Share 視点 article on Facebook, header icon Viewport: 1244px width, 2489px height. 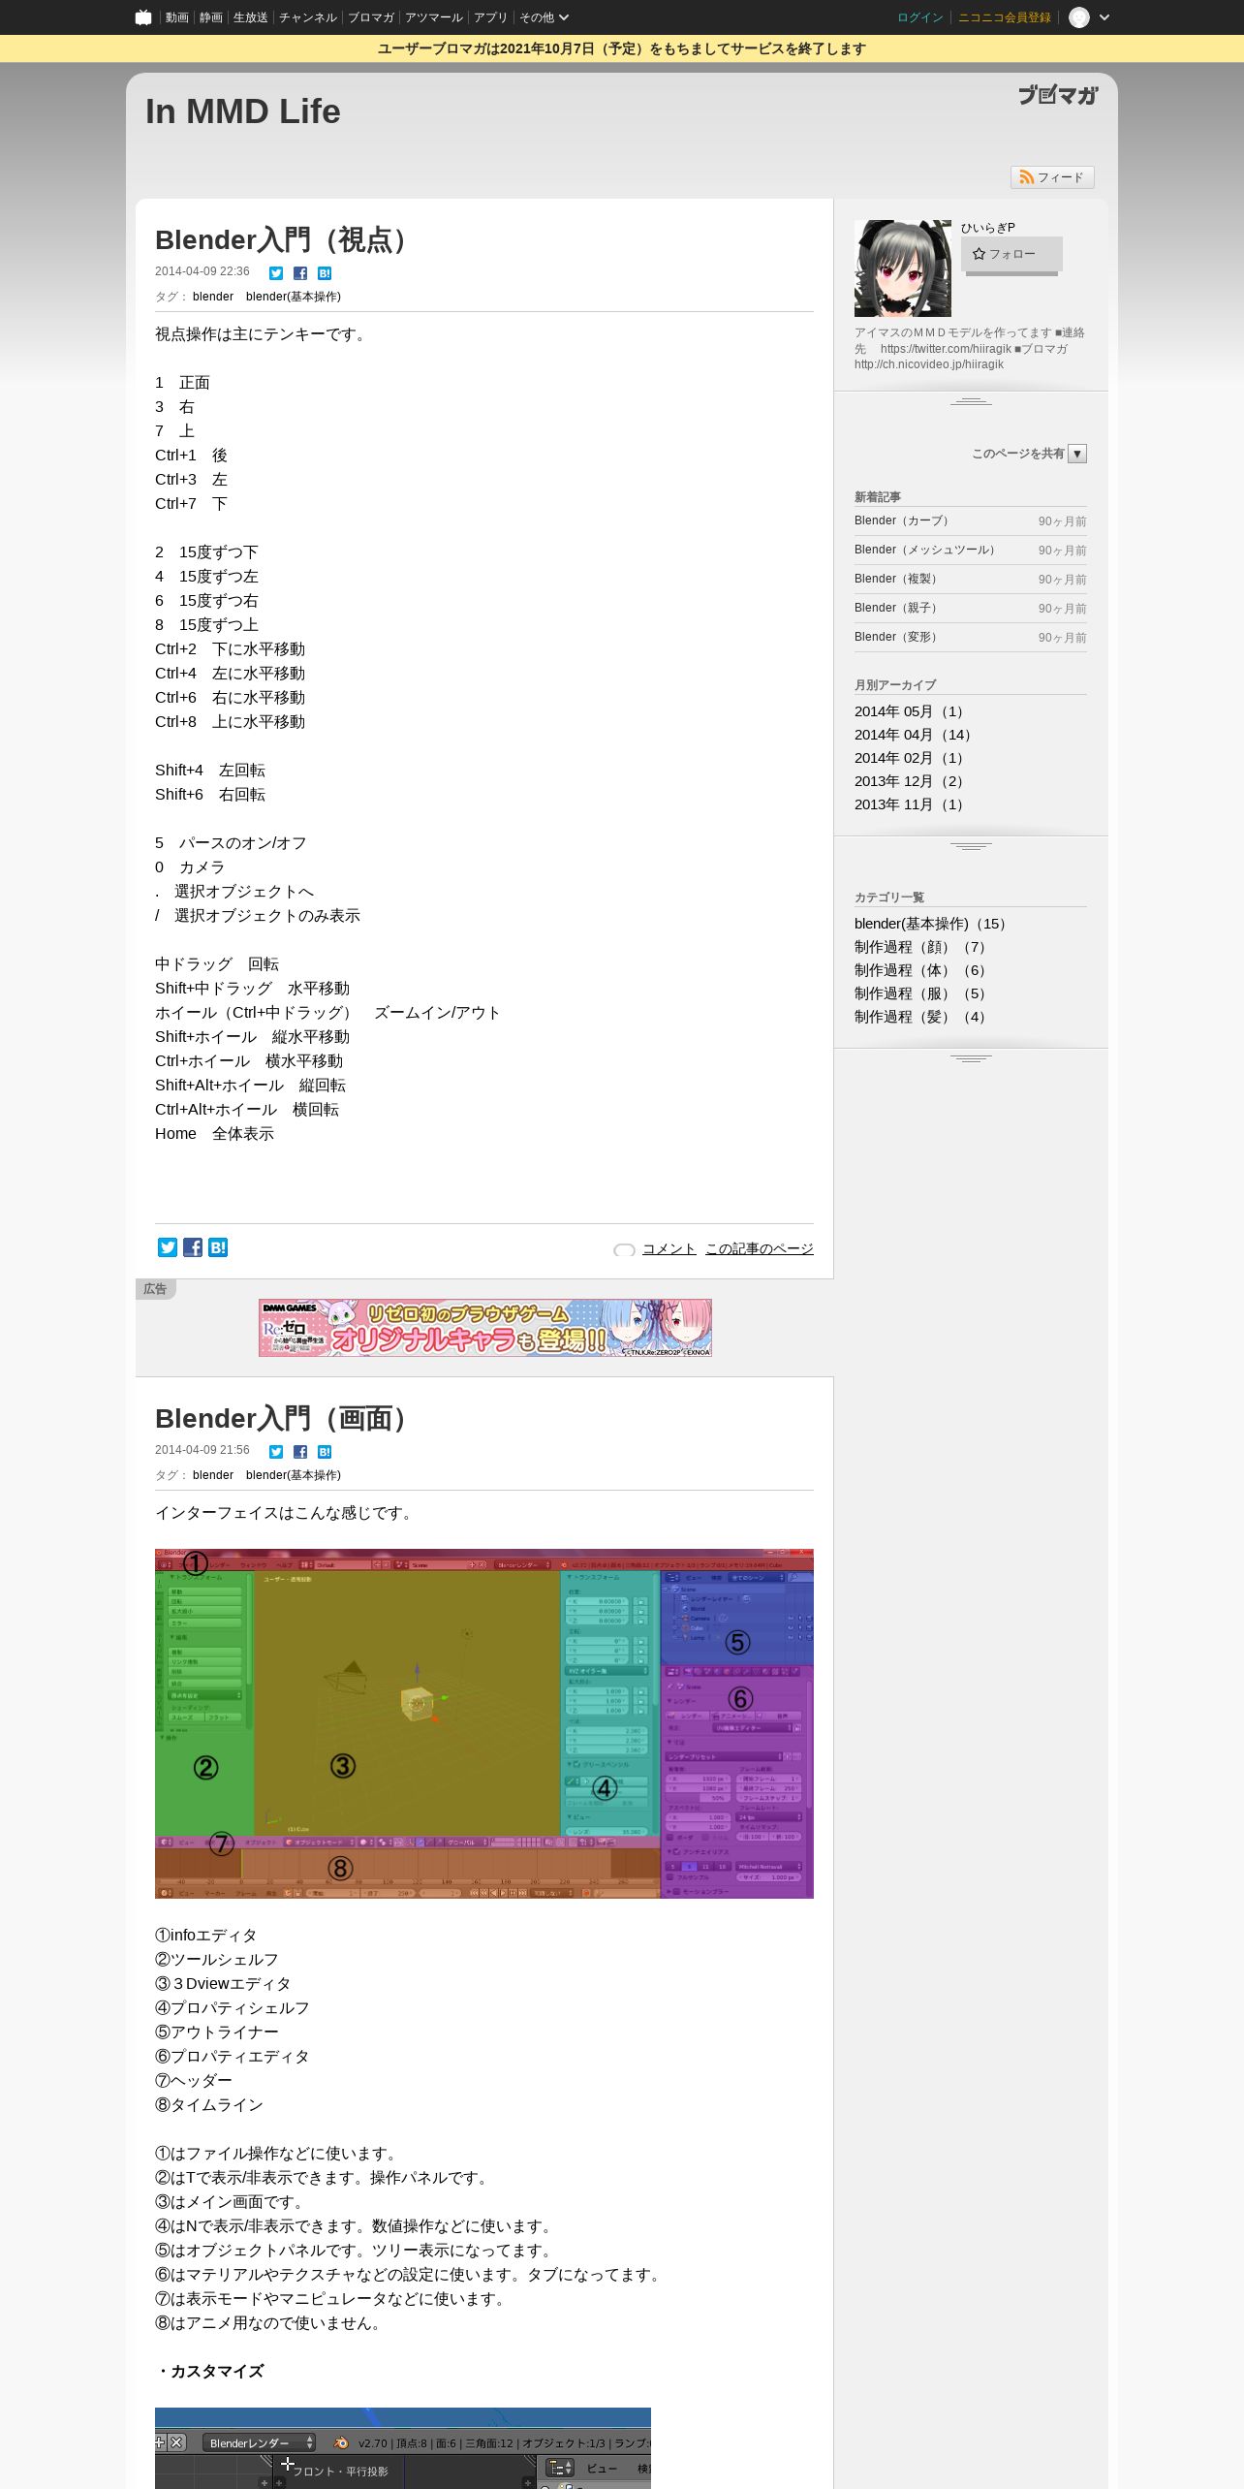[x=300, y=273]
